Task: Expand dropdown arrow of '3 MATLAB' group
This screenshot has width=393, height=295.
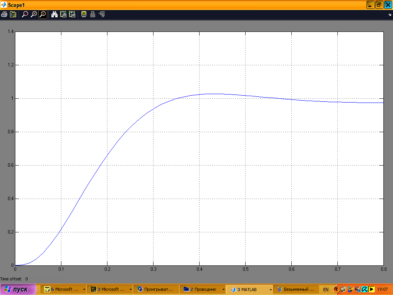Action: pos(271,290)
